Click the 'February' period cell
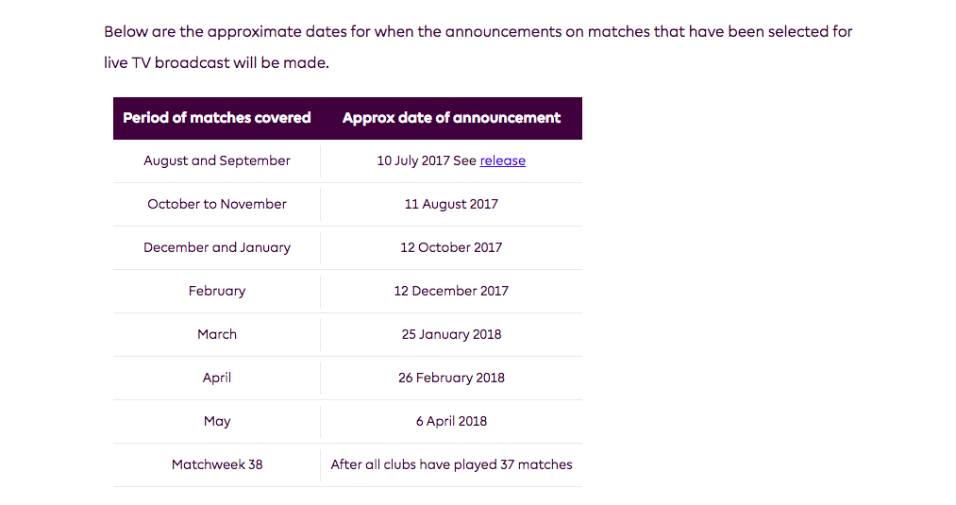 pyautogui.click(x=217, y=291)
